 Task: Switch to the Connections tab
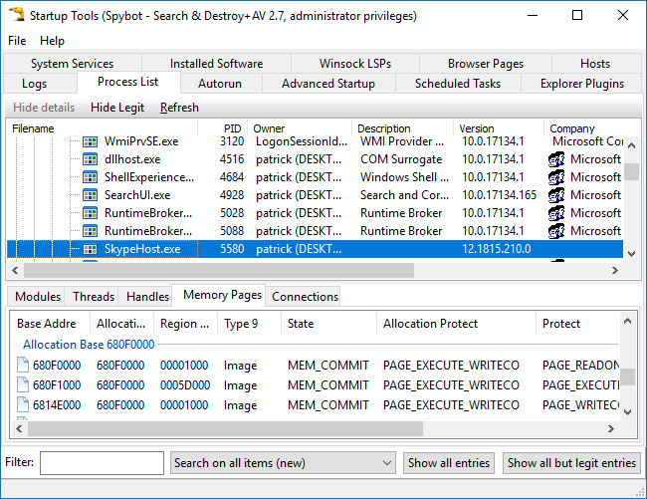pos(305,296)
